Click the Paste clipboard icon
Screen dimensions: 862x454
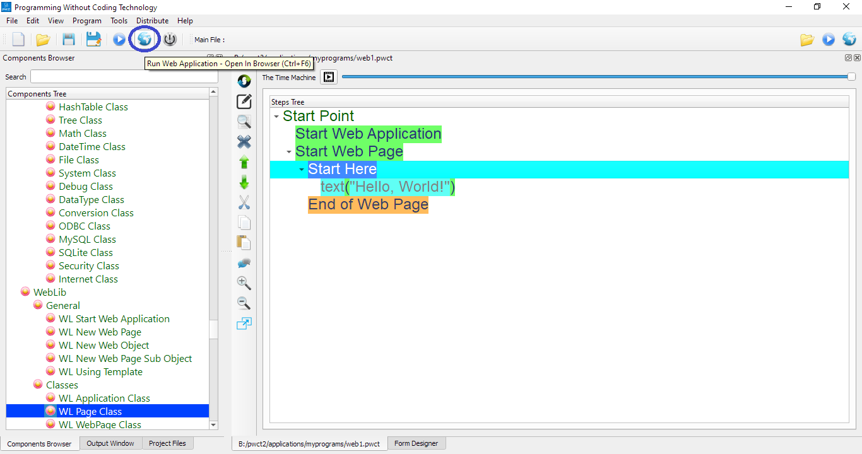(244, 243)
